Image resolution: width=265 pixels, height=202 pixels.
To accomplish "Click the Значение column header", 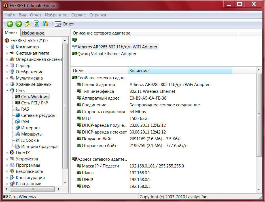I will (x=180, y=71).
